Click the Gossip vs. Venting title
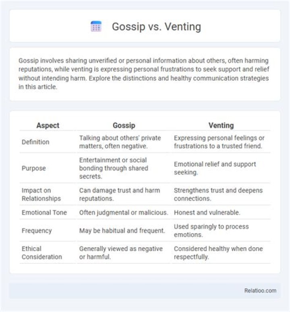 [156, 27]
